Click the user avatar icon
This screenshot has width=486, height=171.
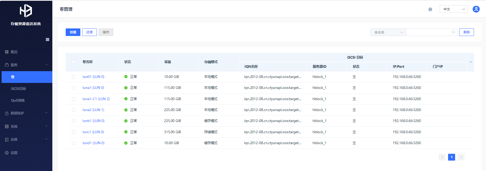[x=476, y=9]
